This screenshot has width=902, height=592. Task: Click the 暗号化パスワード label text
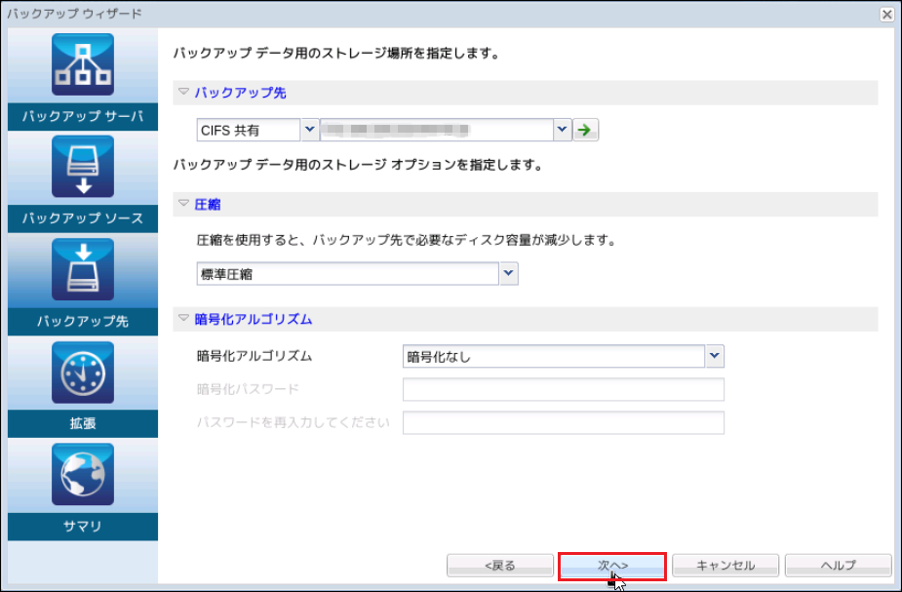coord(248,389)
